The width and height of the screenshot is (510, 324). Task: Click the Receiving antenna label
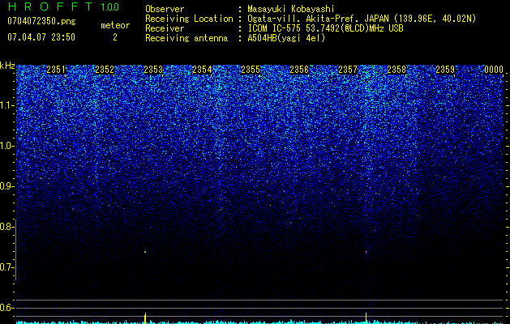click(186, 38)
